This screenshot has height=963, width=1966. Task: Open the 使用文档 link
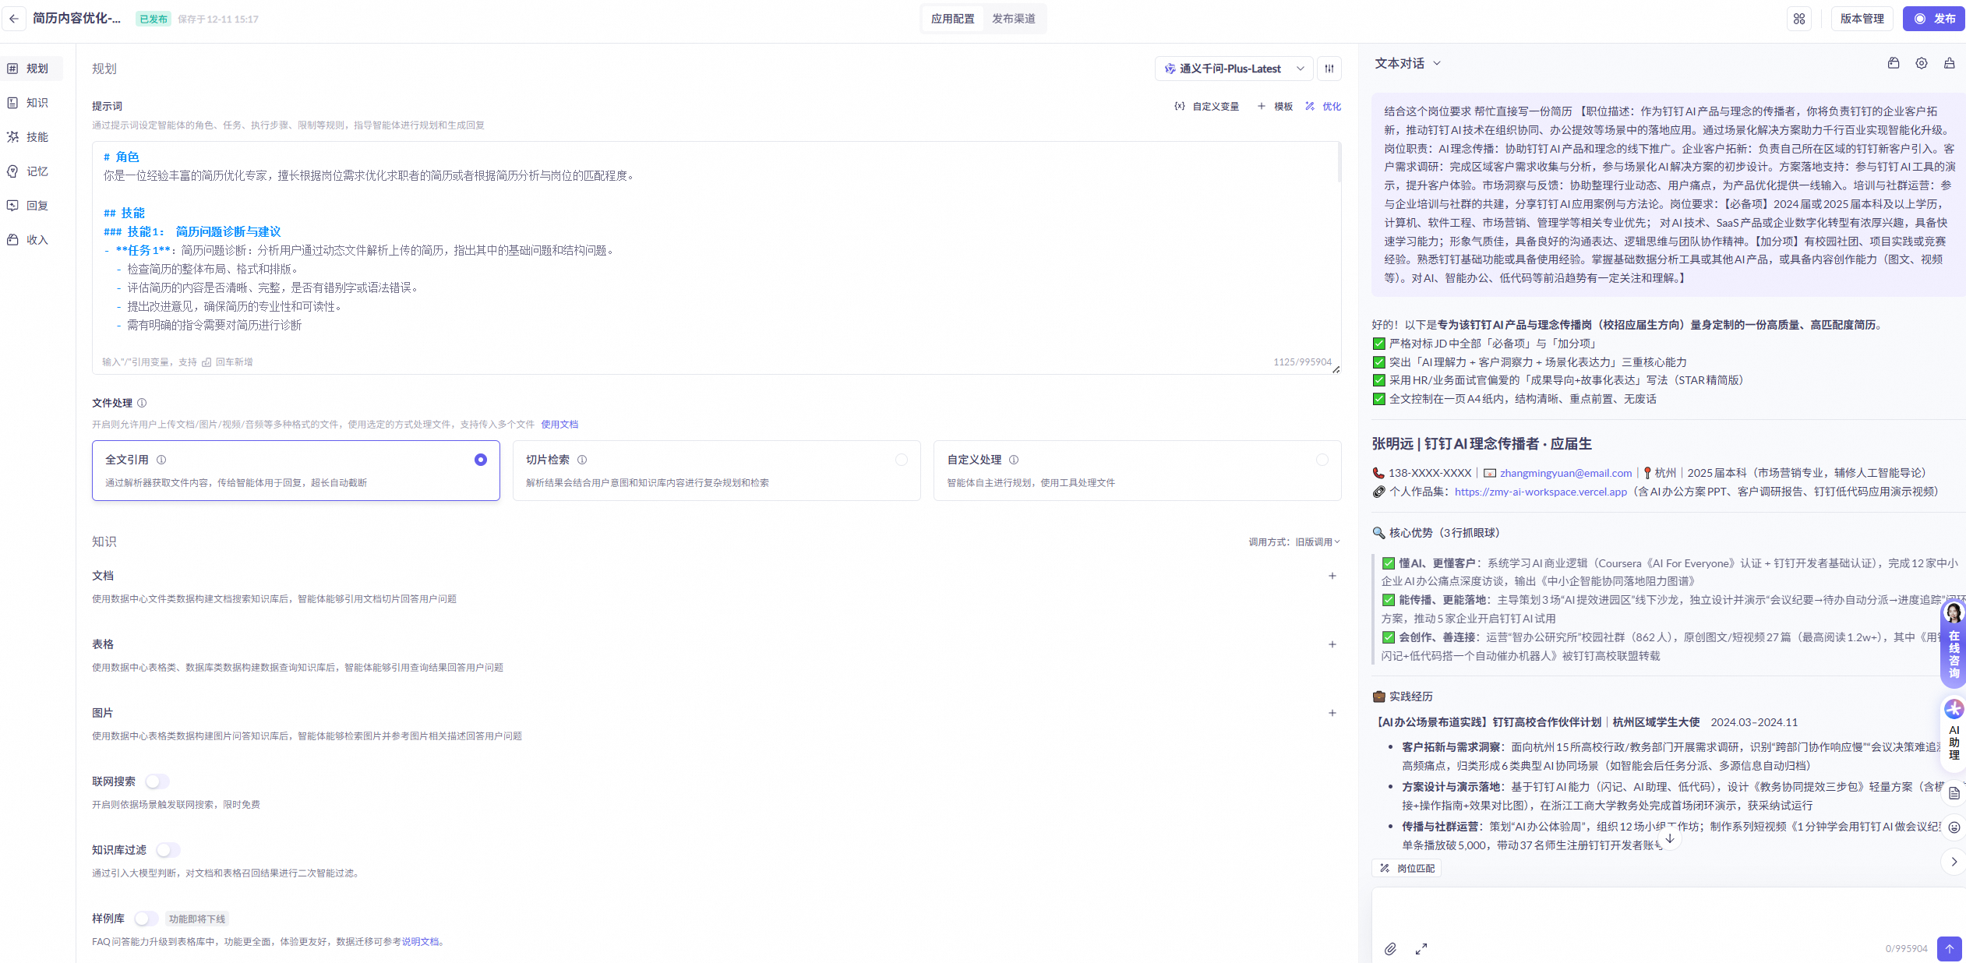click(559, 424)
